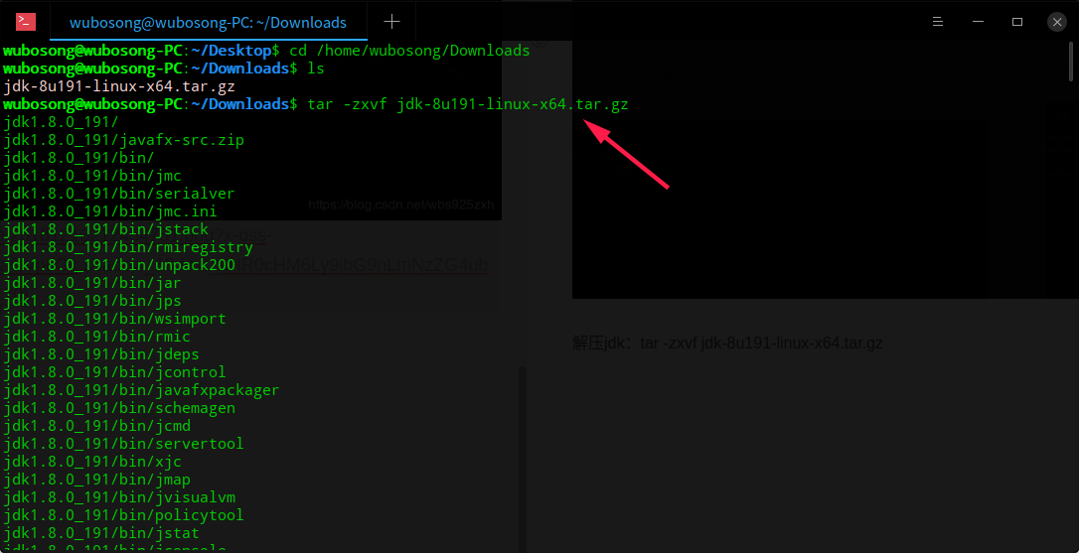Click the 'jdk1.8.0_191/bin/jvisualvm' line
Screen dimensions: 1079x553
(x=119, y=498)
